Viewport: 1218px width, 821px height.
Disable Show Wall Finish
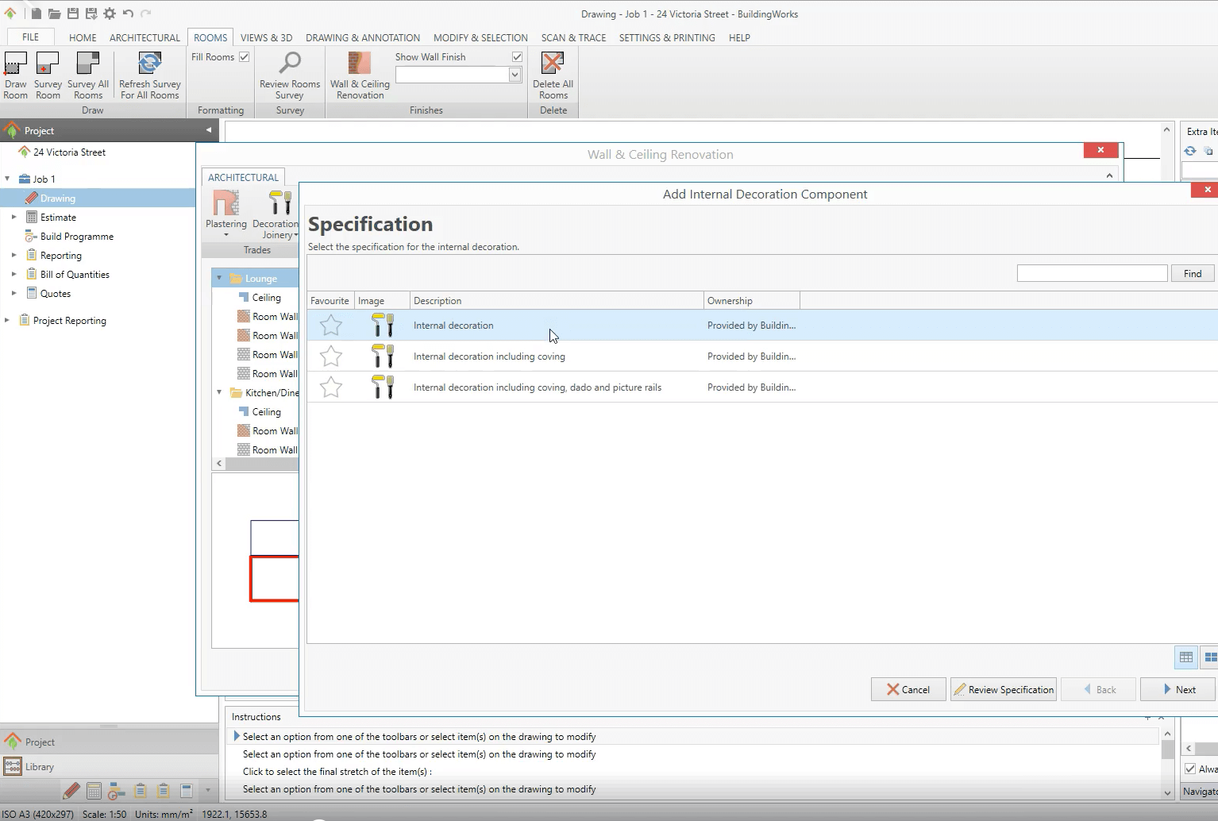(517, 56)
